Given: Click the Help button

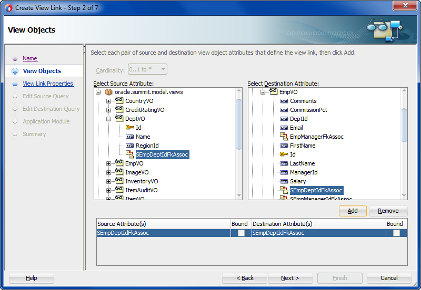Looking at the screenshot, I should 32,278.
